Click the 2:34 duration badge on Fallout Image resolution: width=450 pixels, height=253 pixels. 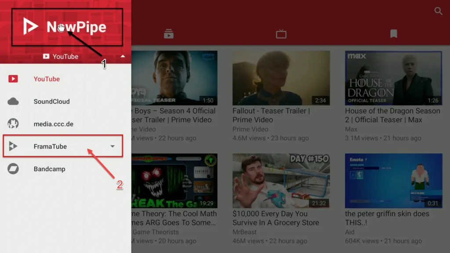(x=320, y=101)
